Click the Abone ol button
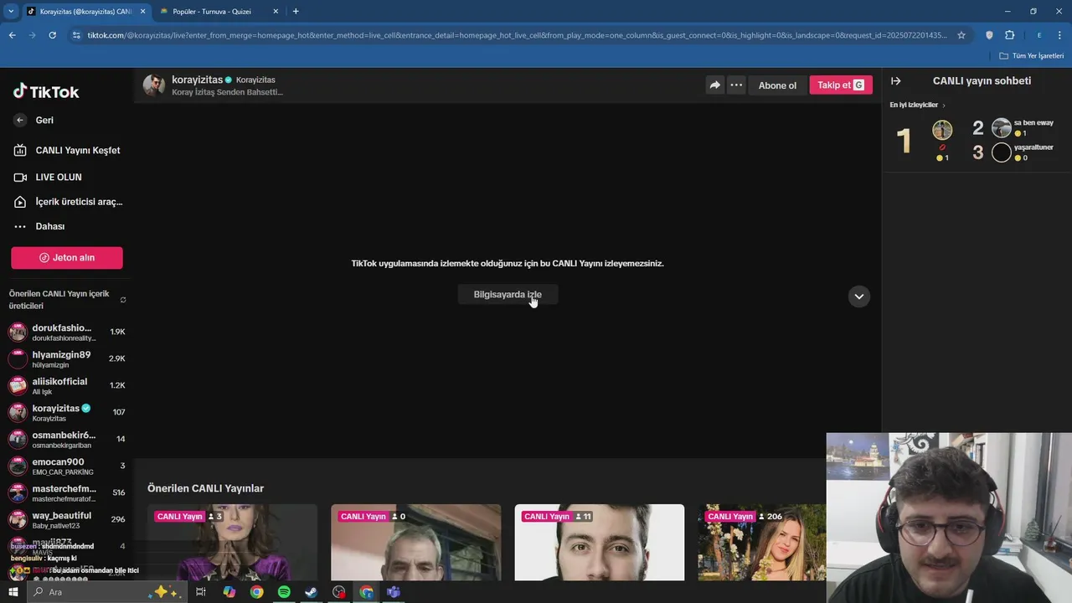 [777, 85]
